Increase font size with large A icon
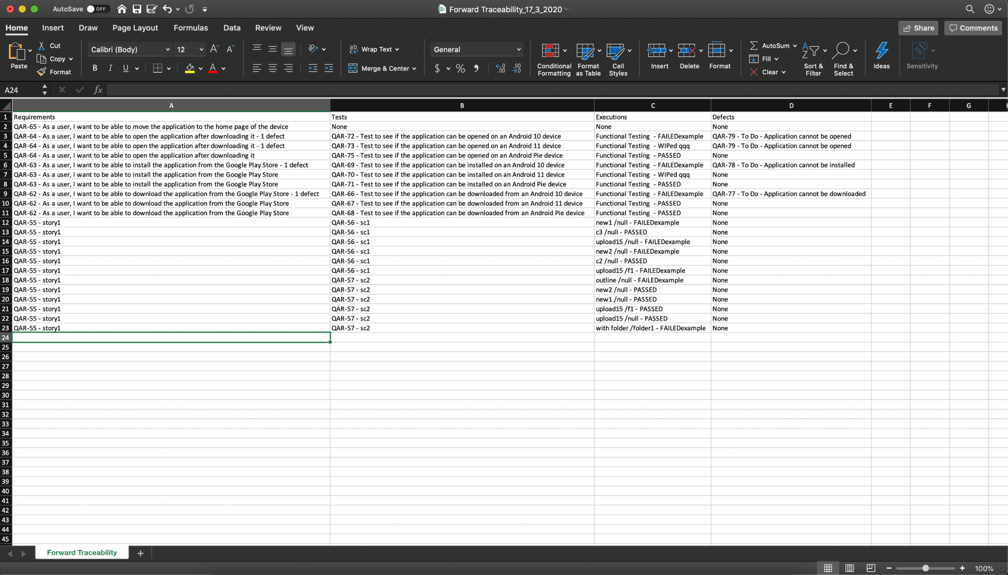The height and width of the screenshot is (575, 1008). click(214, 49)
